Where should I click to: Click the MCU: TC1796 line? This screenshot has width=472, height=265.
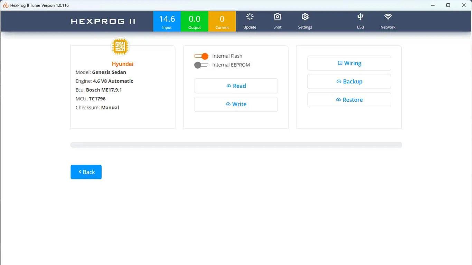coord(91,99)
